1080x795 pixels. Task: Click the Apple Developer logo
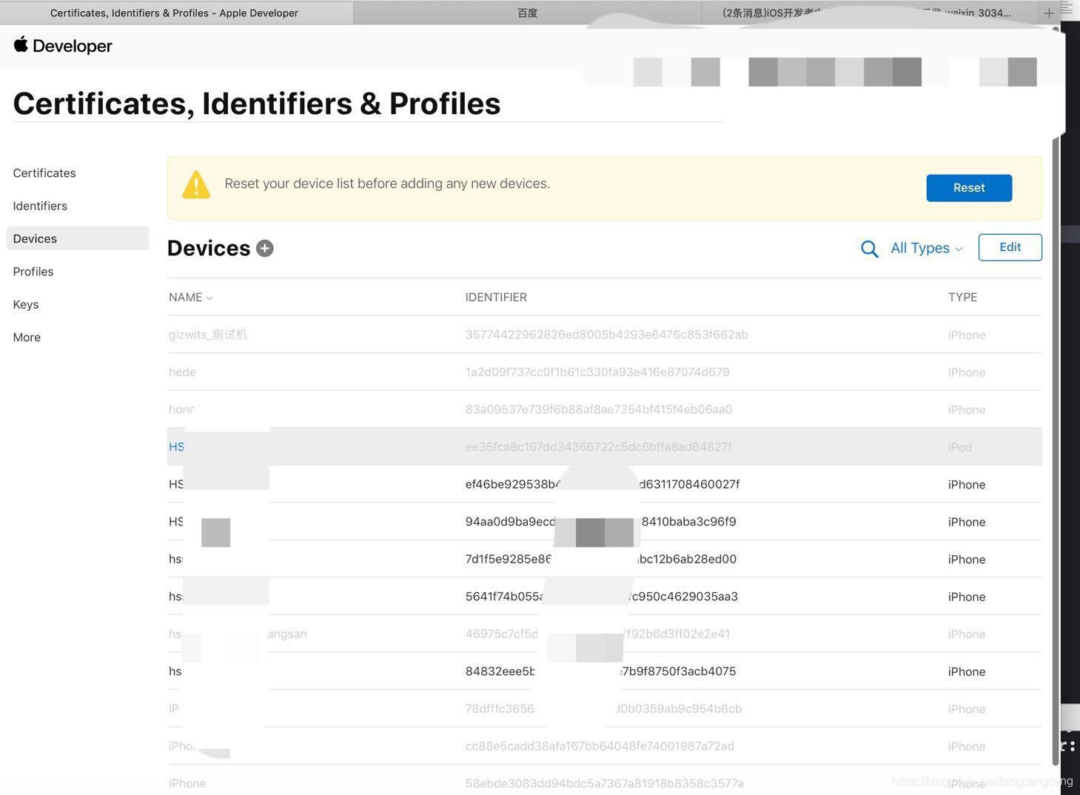point(63,45)
